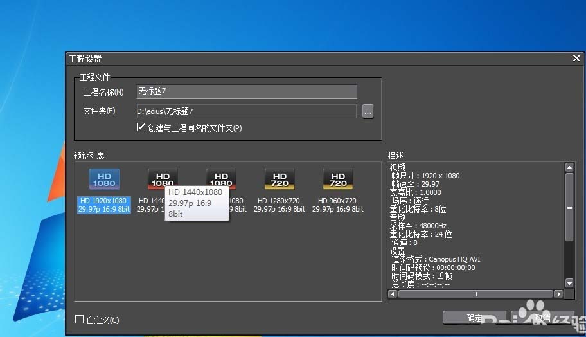Click the "采样率：48000Hz" description line
586x337 pixels.
click(418, 226)
